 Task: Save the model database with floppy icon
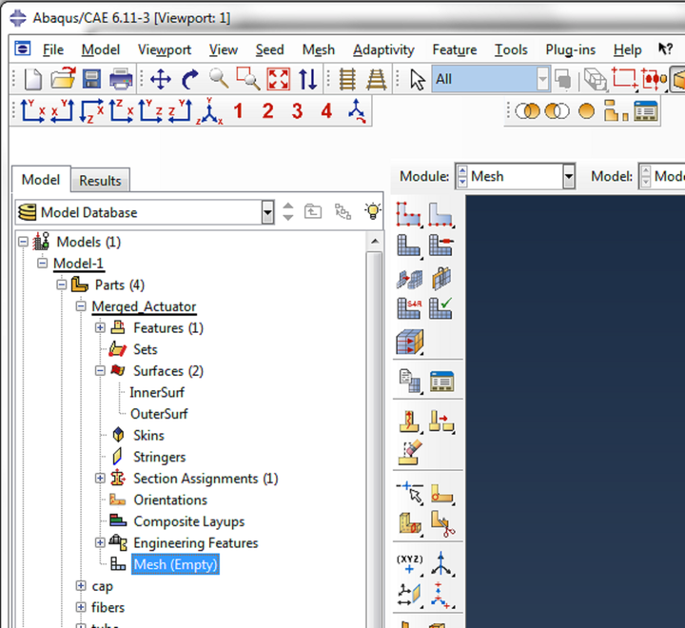click(x=91, y=80)
